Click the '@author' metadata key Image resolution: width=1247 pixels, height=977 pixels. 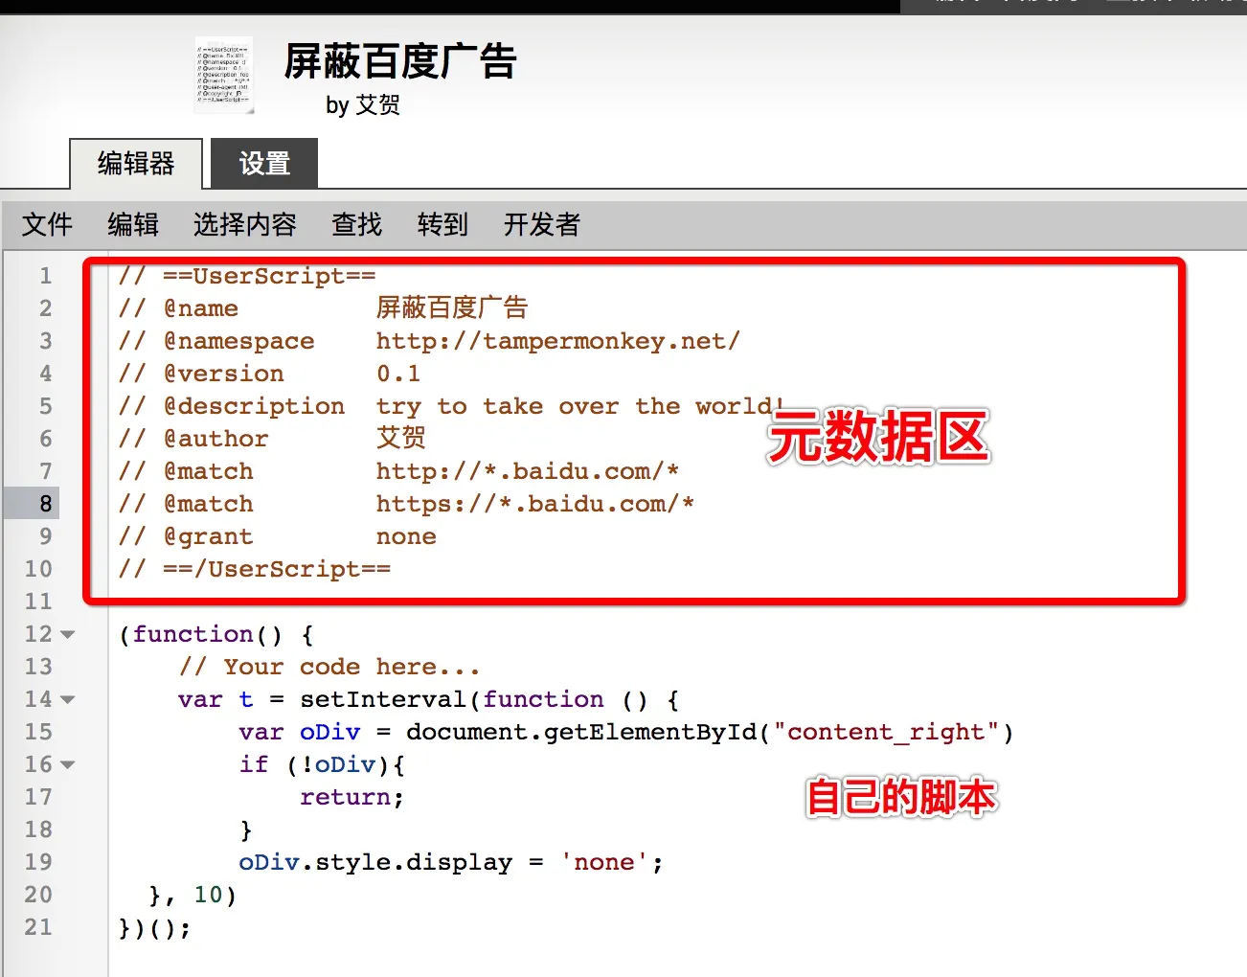pyautogui.click(x=215, y=439)
